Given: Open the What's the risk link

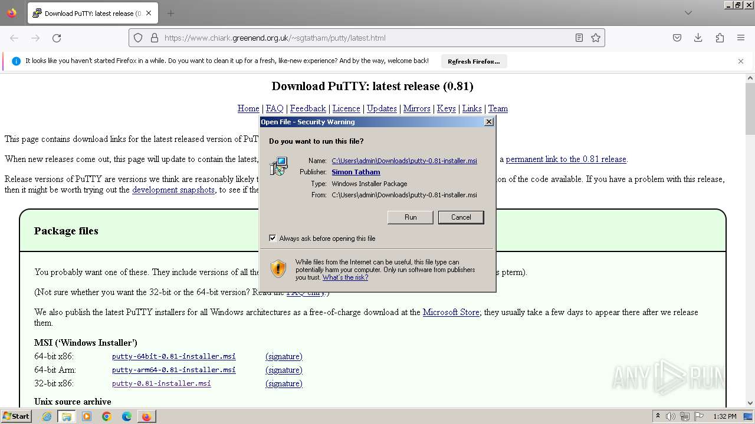Looking at the screenshot, I should click(x=345, y=277).
